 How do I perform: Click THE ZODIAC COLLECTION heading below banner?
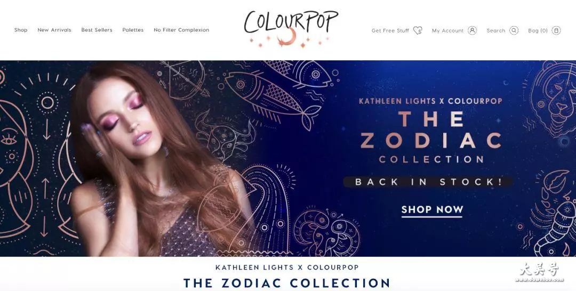coord(286,283)
